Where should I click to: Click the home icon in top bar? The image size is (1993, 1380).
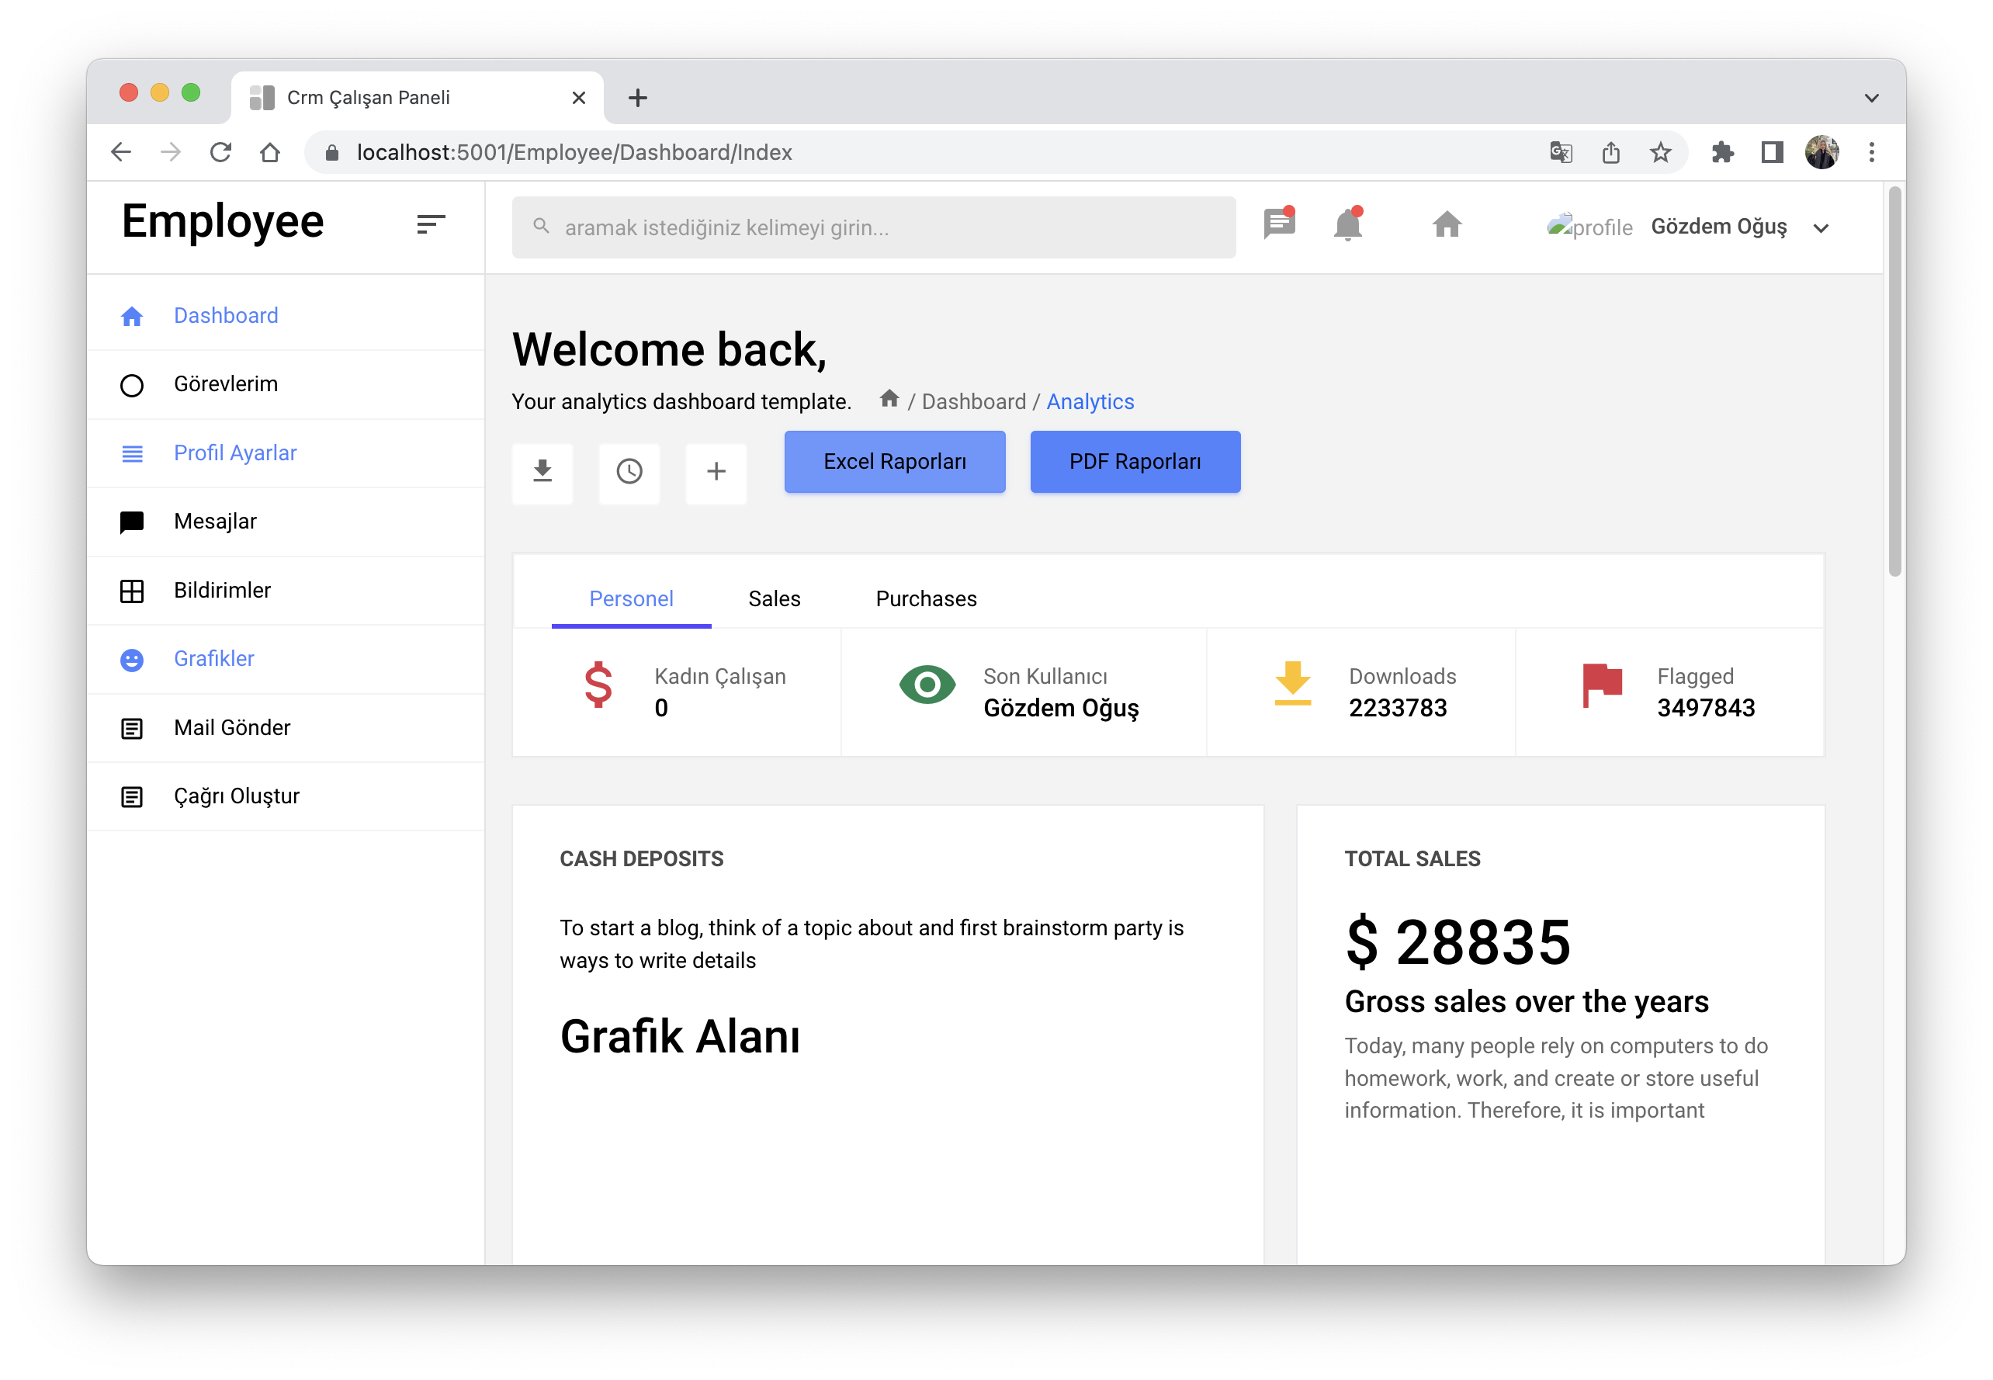1447,225
